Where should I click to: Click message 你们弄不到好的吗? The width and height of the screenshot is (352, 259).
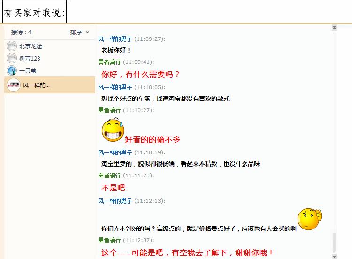(x=199, y=229)
